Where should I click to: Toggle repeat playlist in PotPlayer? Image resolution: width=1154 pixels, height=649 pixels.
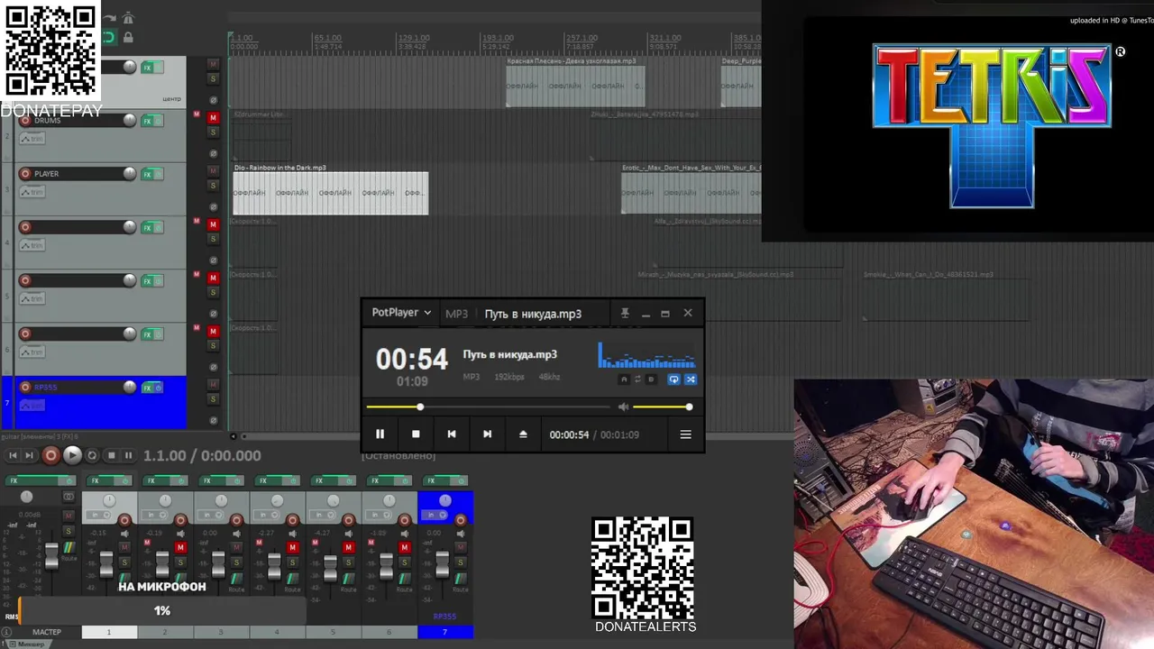point(673,379)
